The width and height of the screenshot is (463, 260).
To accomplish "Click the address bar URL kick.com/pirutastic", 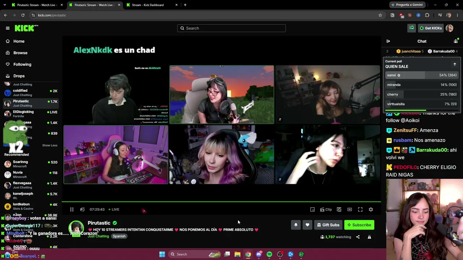I will (52, 15).
